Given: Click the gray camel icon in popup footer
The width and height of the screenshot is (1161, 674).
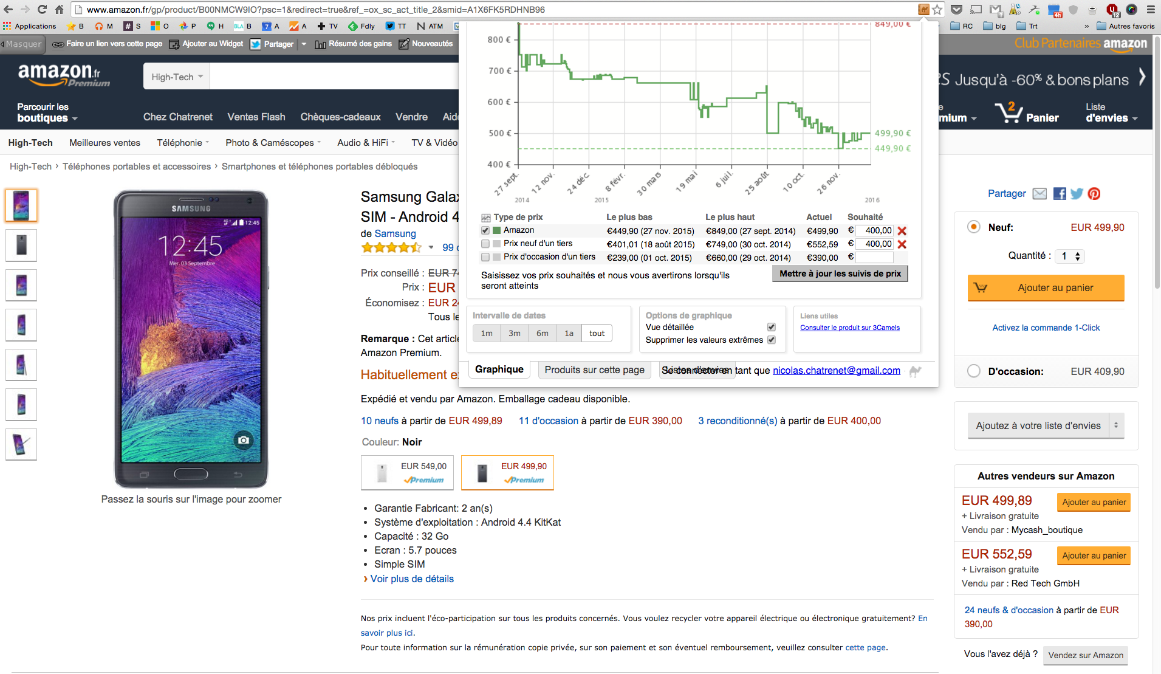Looking at the screenshot, I should pos(915,371).
